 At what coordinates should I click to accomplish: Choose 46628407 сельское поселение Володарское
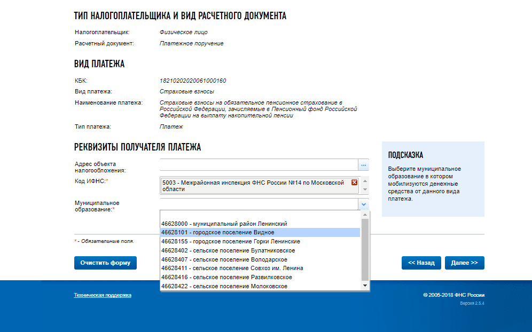tap(224, 259)
